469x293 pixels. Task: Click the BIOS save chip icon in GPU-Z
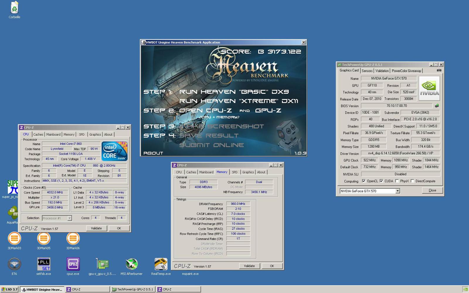[x=437, y=106]
